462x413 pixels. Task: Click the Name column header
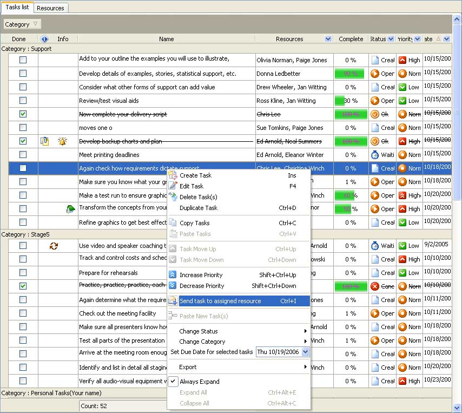tap(166, 39)
